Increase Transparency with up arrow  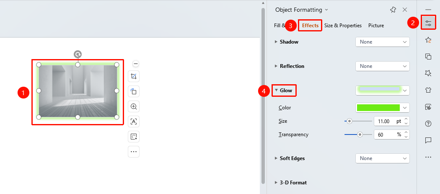tap(406, 132)
